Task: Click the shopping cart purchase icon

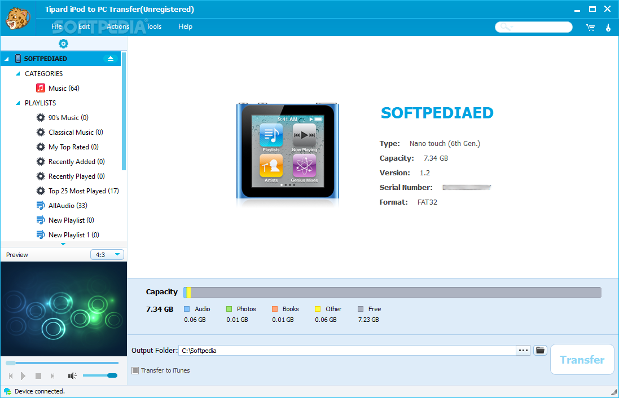Action: (x=590, y=27)
